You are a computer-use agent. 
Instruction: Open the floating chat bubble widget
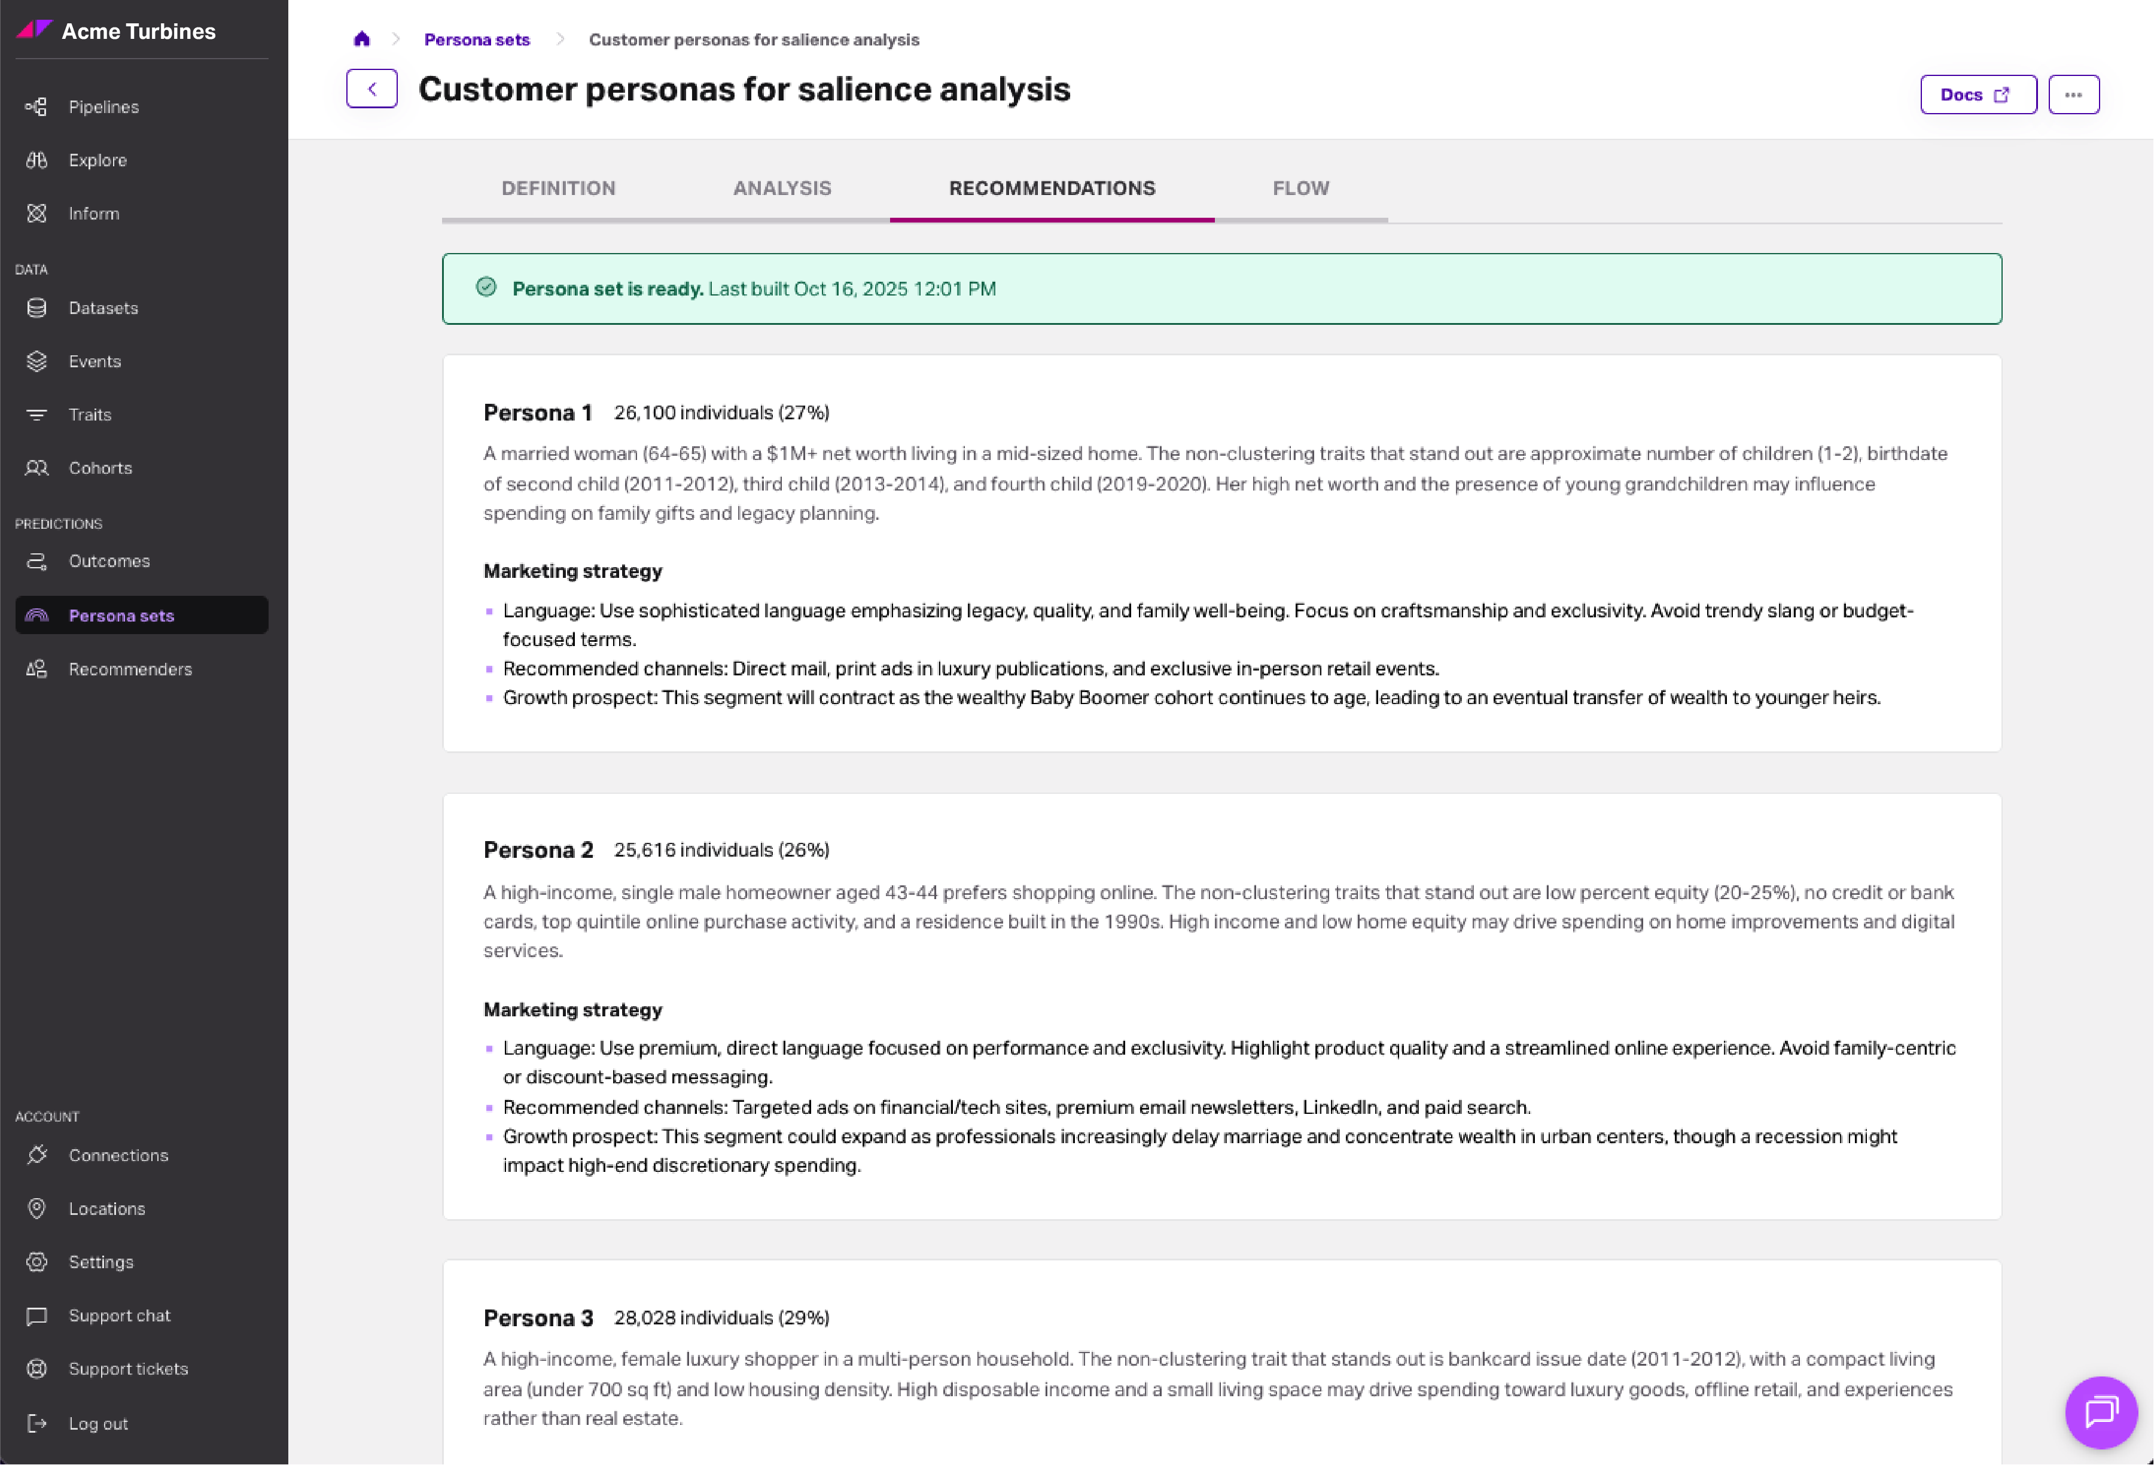(x=2100, y=1411)
